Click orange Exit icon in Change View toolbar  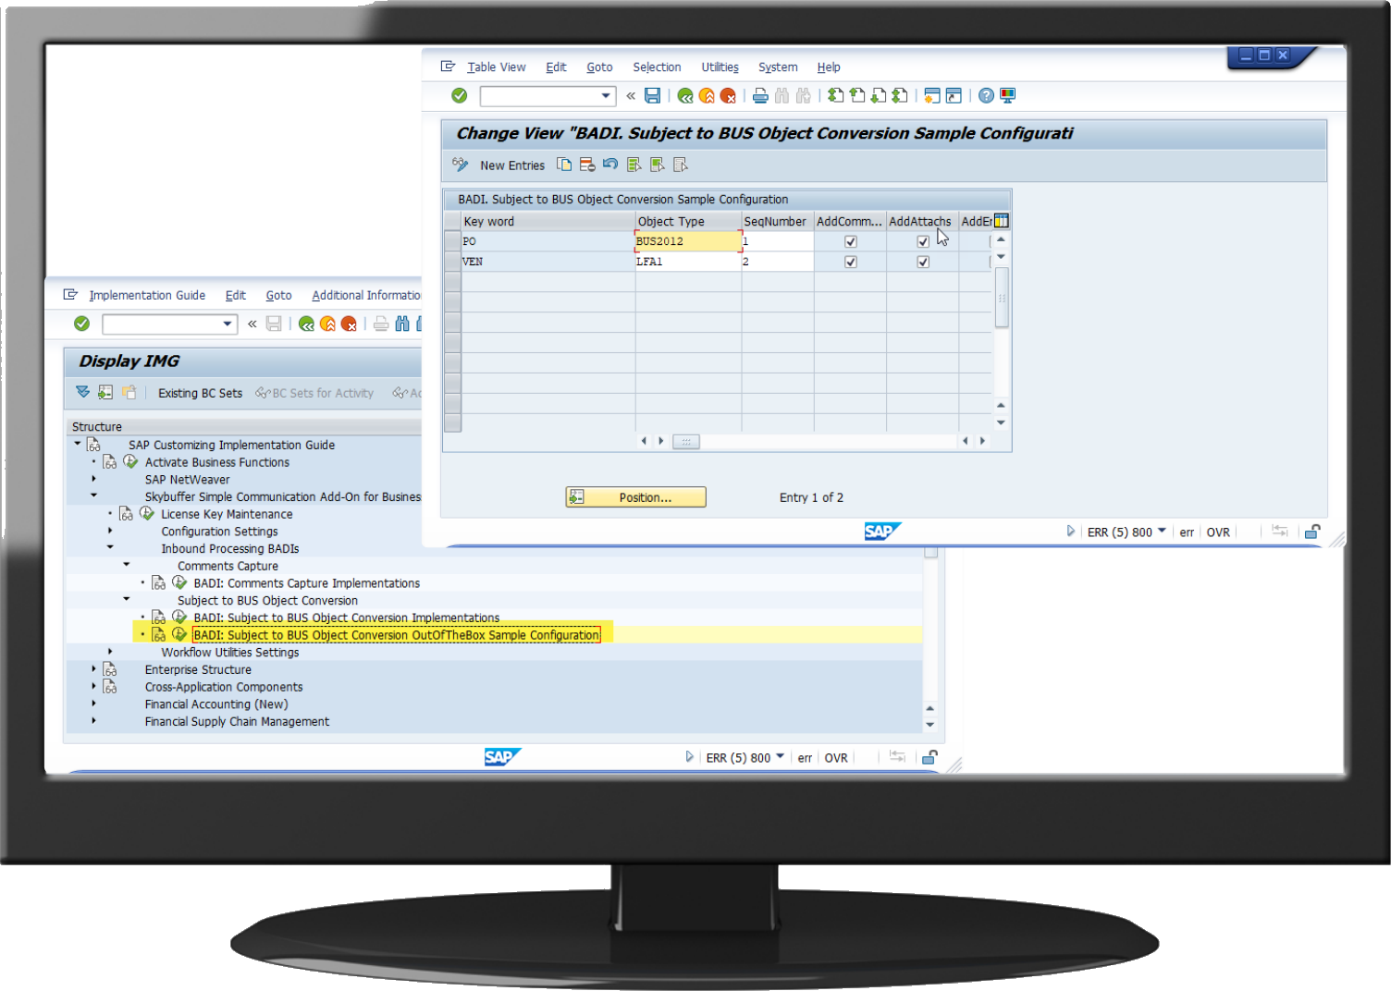click(x=707, y=95)
